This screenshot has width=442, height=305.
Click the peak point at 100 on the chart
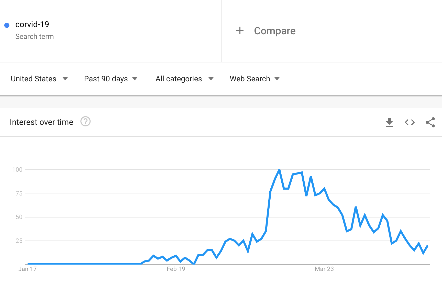[x=279, y=170]
